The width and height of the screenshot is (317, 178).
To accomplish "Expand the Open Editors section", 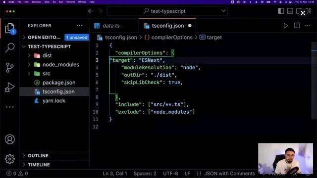I will pyautogui.click(x=44, y=38).
